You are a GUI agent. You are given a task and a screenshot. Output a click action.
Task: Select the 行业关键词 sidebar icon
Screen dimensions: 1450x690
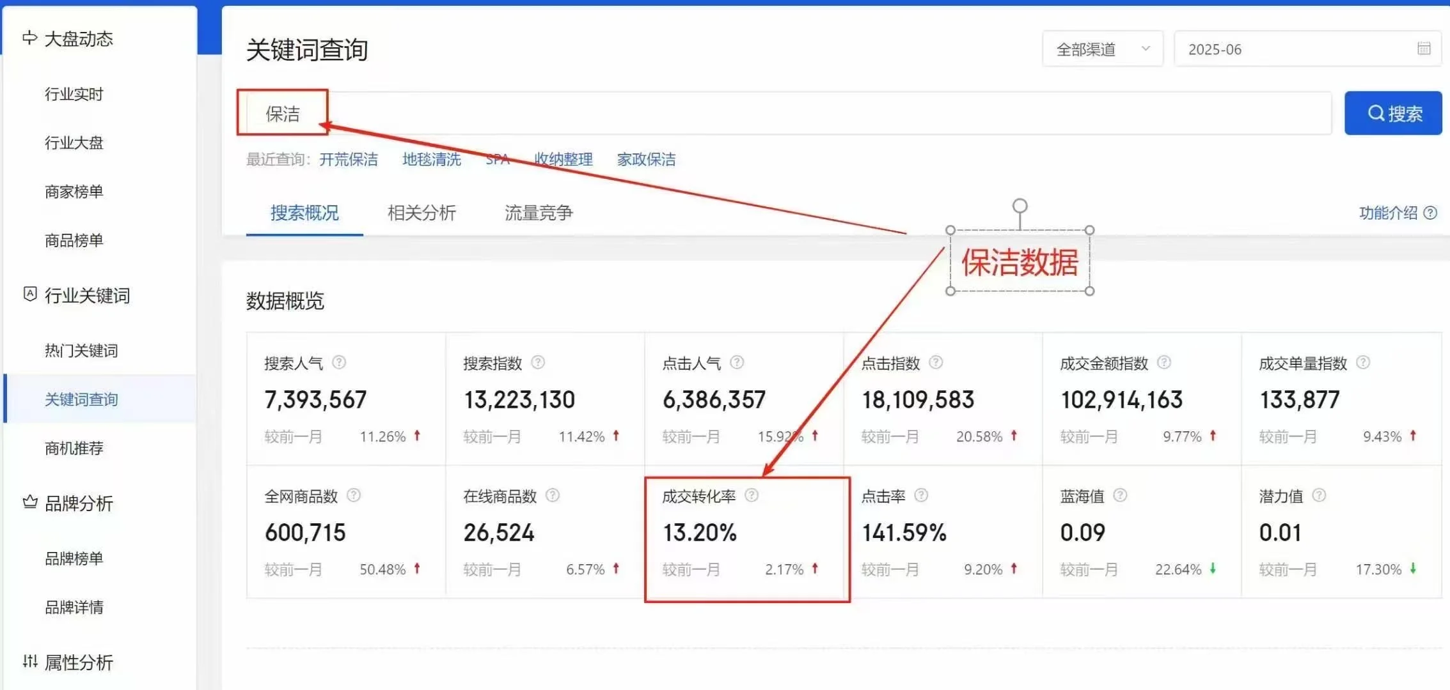click(x=29, y=295)
